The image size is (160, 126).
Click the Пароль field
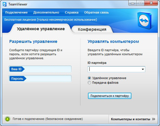40,79
